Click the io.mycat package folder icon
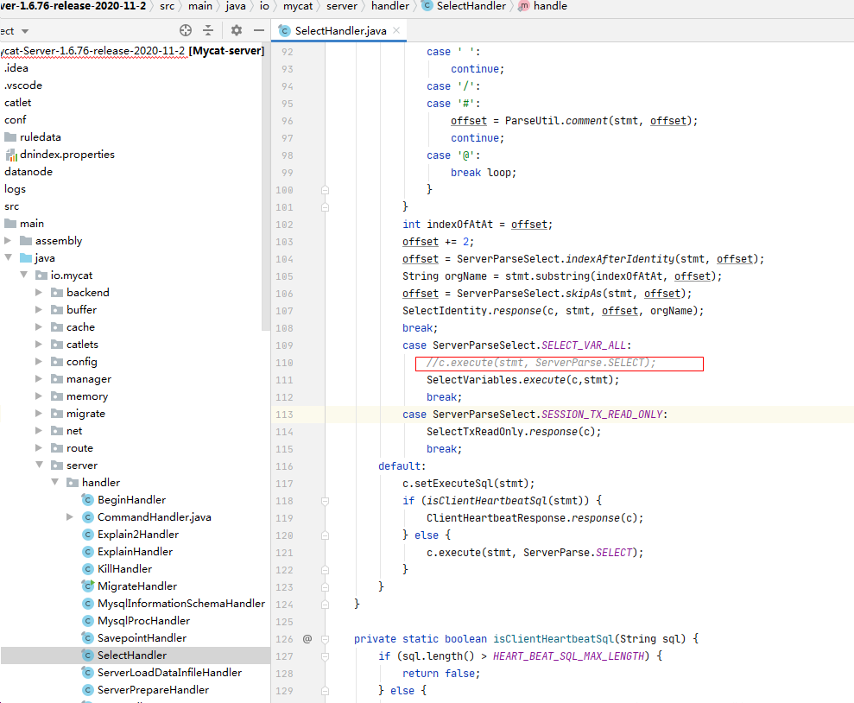854x703 pixels. click(x=41, y=275)
